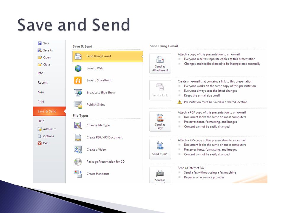Click the red Exit icon

(40, 143)
